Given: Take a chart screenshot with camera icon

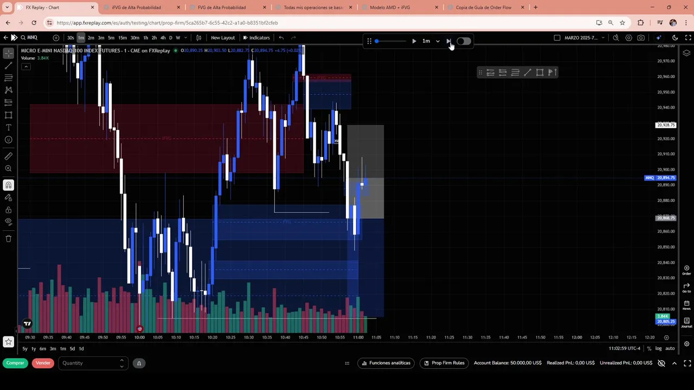Looking at the screenshot, I should tap(641, 38).
